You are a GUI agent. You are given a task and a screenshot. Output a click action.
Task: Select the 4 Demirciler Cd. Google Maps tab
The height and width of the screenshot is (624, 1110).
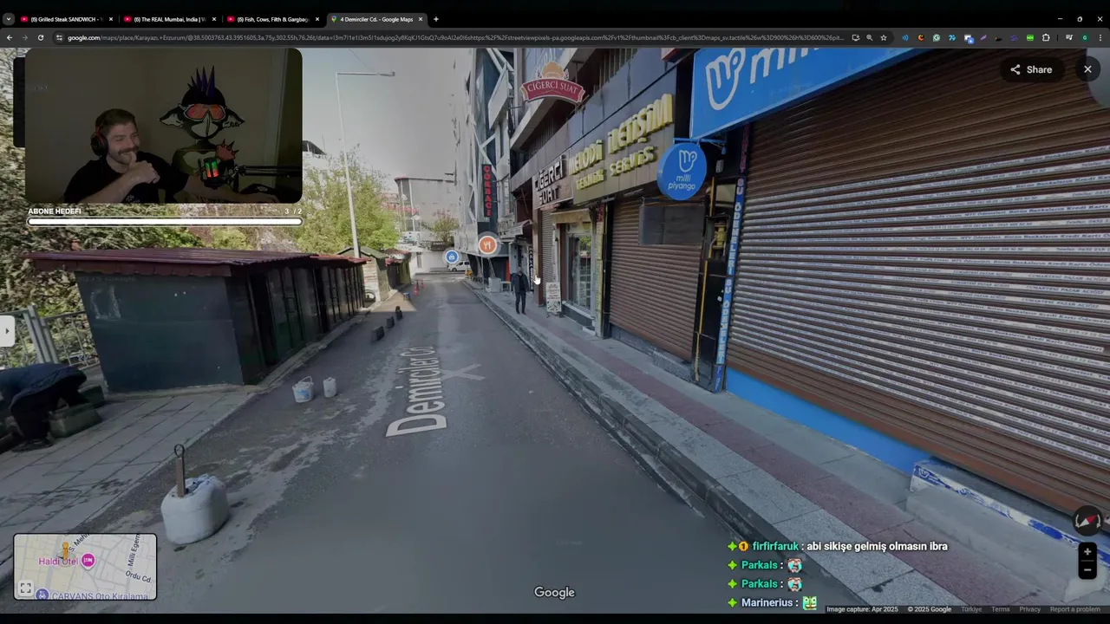376,19
